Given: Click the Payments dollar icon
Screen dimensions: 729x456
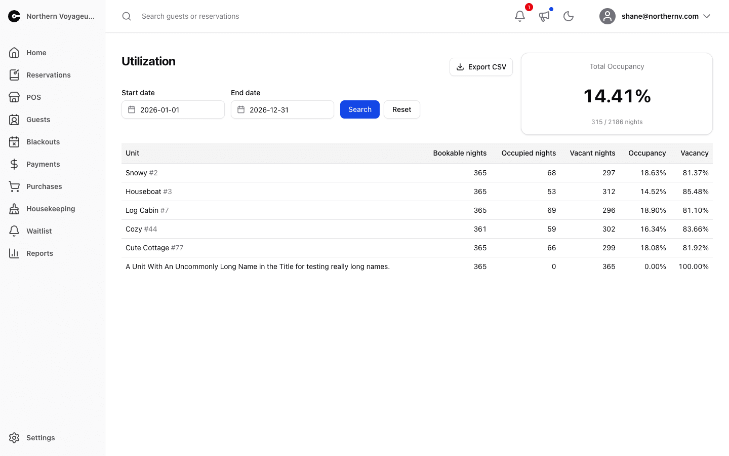Looking at the screenshot, I should tap(14, 164).
